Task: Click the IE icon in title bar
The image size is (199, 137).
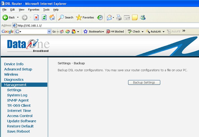Action: click(3, 4)
